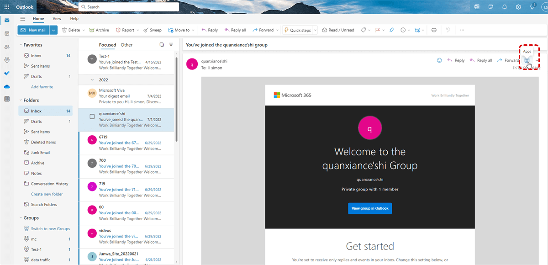548x265 pixels.
Task: Select the Other inbox tab
Action: point(126,45)
